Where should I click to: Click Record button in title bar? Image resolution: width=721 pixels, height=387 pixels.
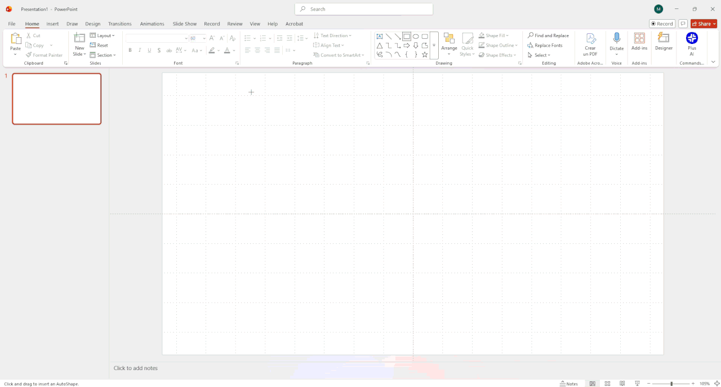(x=662, y=24)
